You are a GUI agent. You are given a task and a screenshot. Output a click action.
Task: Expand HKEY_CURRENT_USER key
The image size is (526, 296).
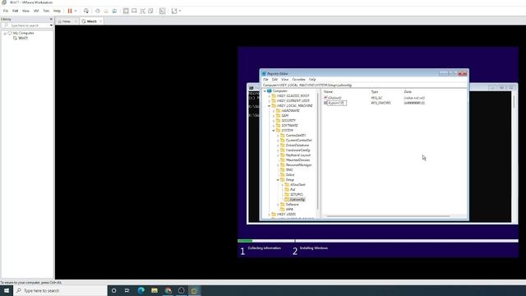[270, 100]
